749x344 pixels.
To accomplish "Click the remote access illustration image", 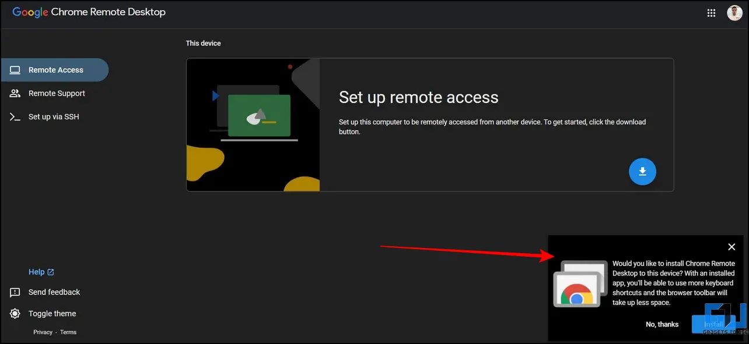I will pos(253,125).
